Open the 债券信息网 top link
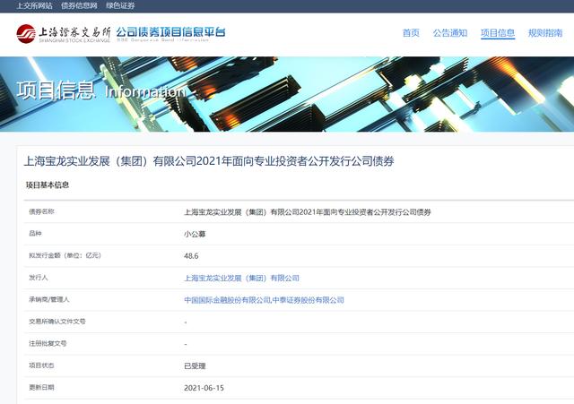Image resolution: width=574 pixels, height=404 pixels. [x=79, y=6]
